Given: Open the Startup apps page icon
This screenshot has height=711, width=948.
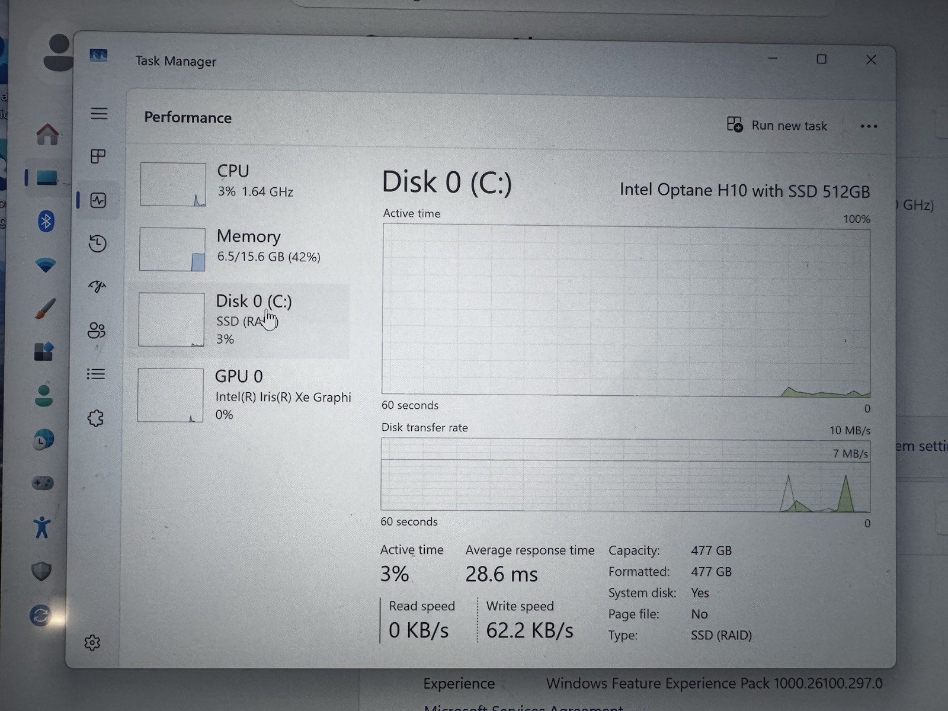Looking at the screenshot, I should point(97,287).
